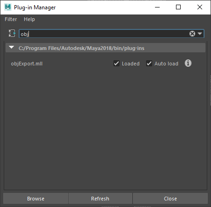Click the Close button at bottom
Image resolution: width=211 pixels, height=207 pixels.
pos(170,199)
